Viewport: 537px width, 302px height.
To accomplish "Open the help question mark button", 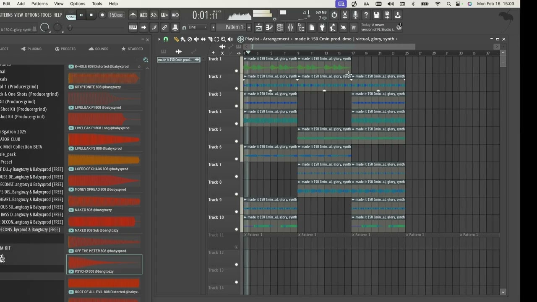I will (x=366, y=15).
